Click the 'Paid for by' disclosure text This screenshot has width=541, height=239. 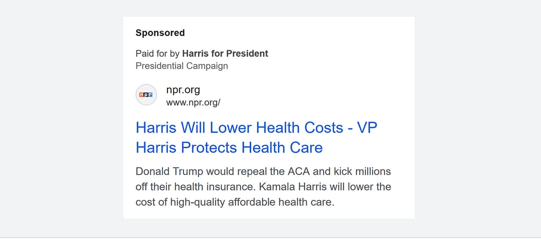click(x=157, y=54)
